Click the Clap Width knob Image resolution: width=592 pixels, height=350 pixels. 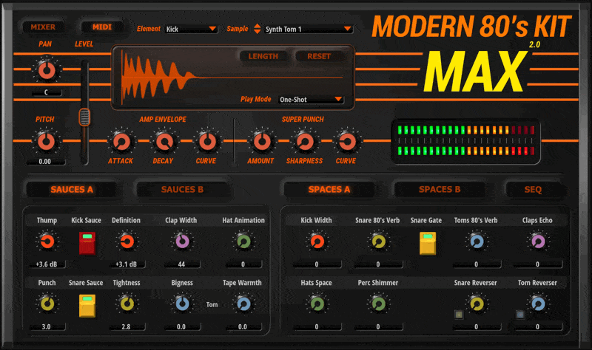tap(181, 241)
